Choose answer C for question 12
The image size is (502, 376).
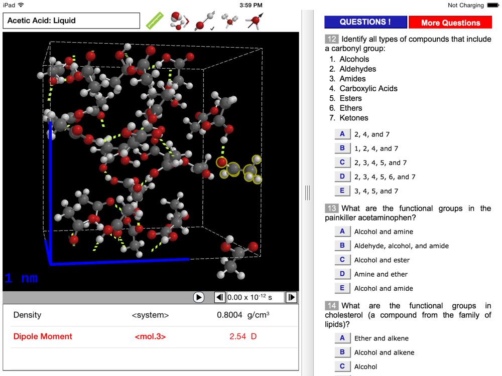tap(342, 162)
